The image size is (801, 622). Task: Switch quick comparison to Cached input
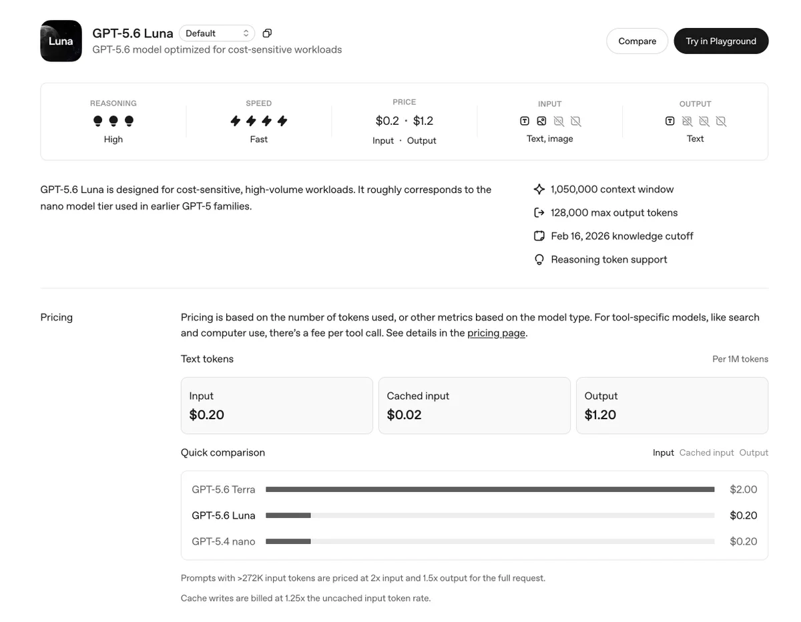point(706,452)
